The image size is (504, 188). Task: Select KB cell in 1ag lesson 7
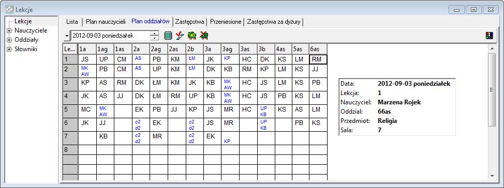[105, 138]
